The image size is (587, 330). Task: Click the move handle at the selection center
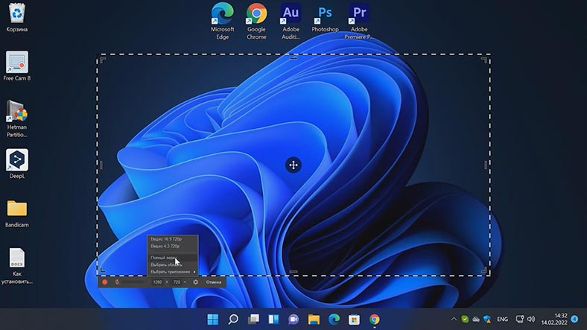pyautogui.click(x=293, y=165)
